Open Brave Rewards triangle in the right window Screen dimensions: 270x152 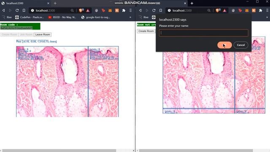coord(224,11)
